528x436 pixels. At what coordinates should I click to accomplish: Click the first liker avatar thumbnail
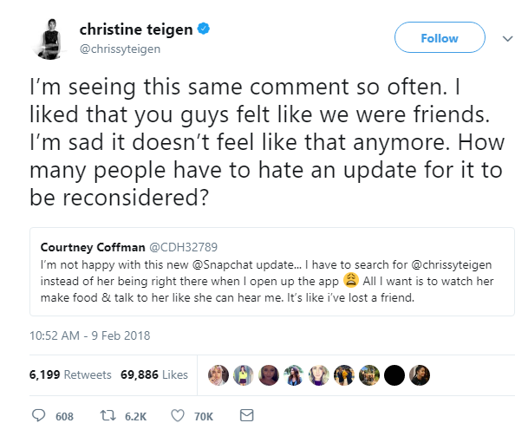pyautogui.click(x=218, y=374)
